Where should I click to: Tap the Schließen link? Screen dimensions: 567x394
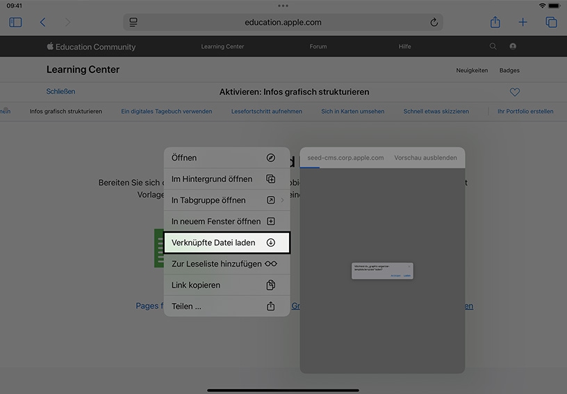[x=60, y=92]
